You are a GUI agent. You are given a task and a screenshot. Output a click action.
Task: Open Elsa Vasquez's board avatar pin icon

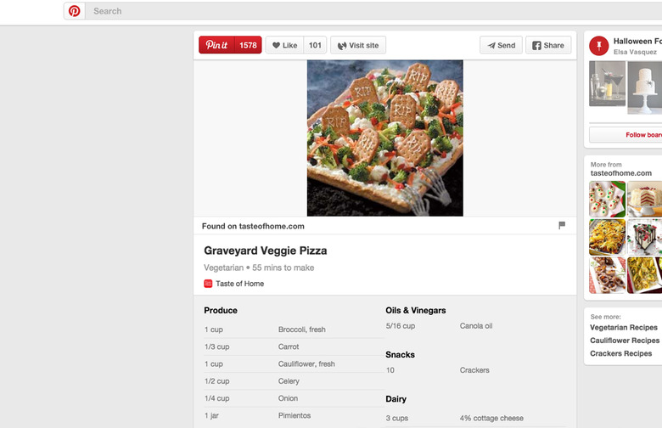coord(599,46)
